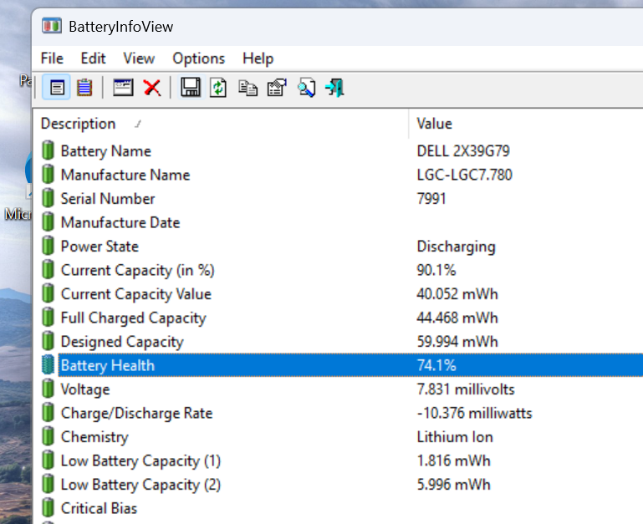Open the Find magnifier toolbar icon
Screen dimensions: 643x524
(307, 87)
